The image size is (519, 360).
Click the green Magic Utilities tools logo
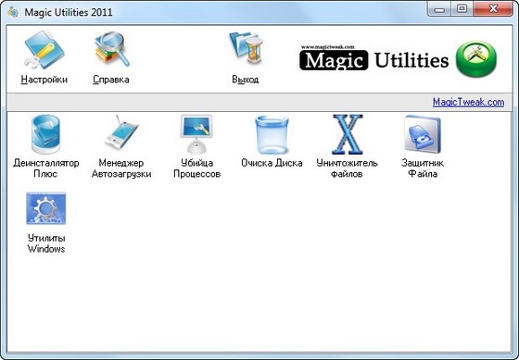pos(476,59)
